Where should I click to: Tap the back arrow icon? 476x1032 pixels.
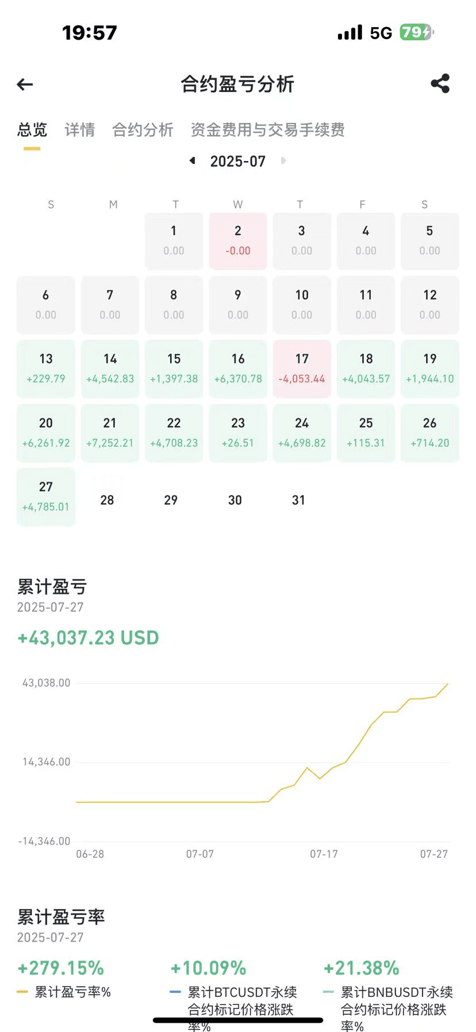pos(25,85)
